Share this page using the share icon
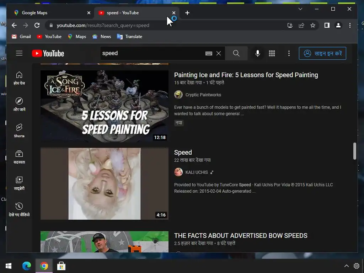This screenshot has width=364, height=273. pyautogui.click(x=301, y=25)
